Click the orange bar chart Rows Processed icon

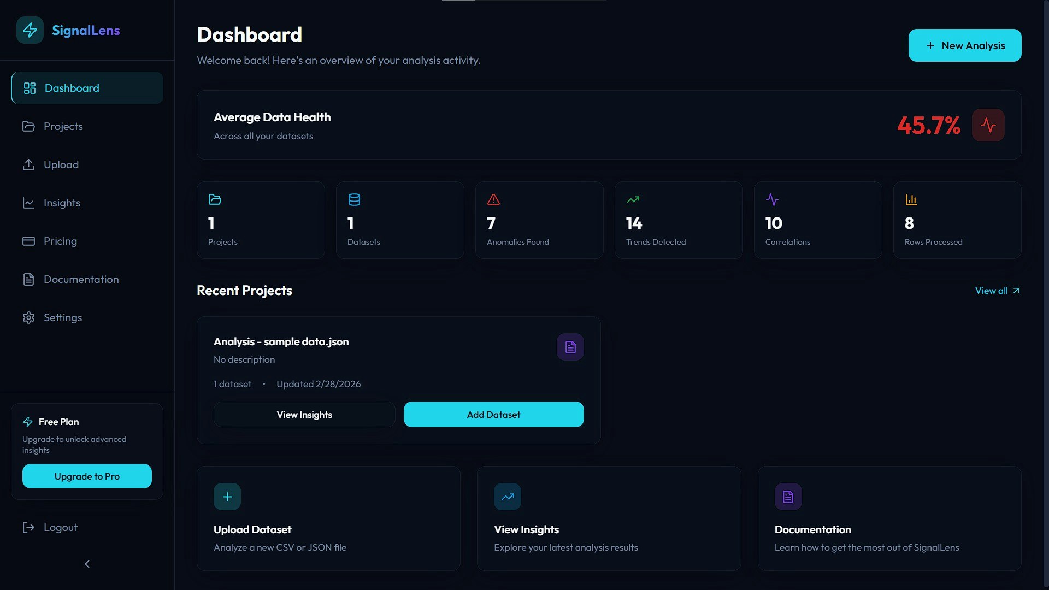point(911,200)
